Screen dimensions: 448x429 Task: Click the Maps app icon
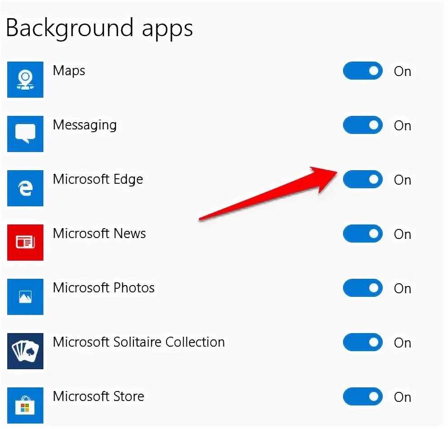(x=25, y=80)
